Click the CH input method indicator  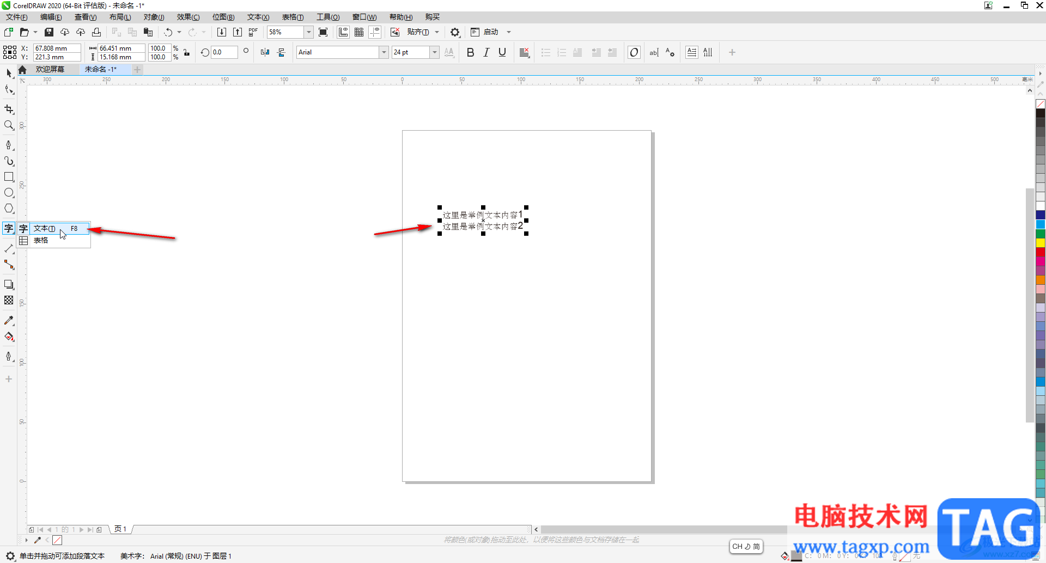[746, 547]
